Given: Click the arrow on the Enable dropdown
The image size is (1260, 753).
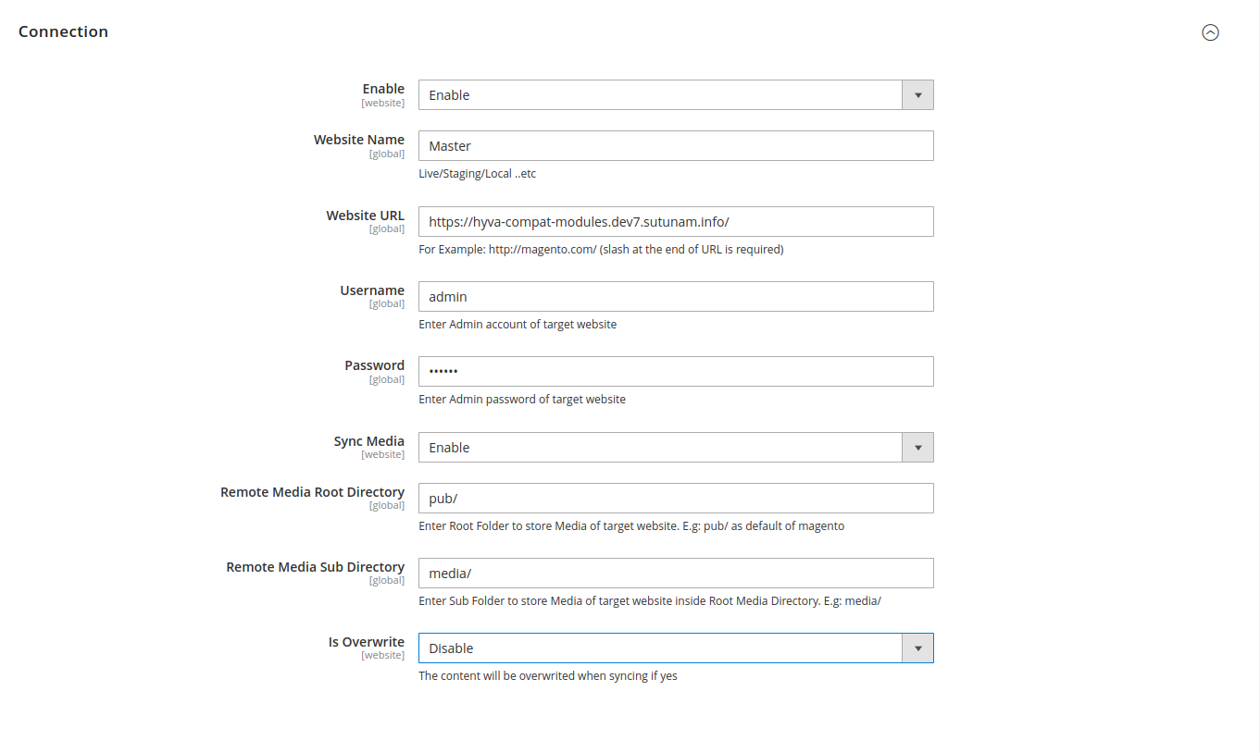Looking at the screenshot, I should click(917, 95).
